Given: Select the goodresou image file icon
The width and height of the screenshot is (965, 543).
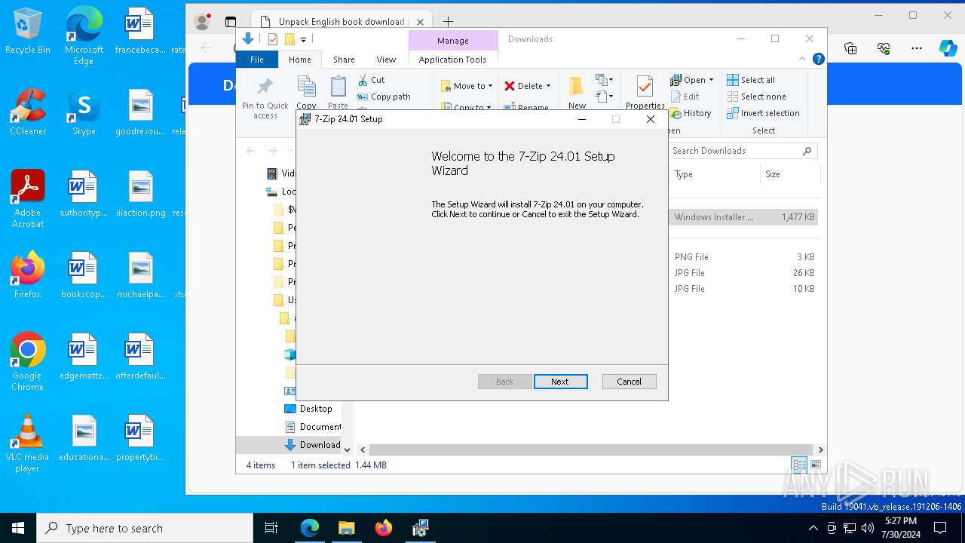Looking at the screenshot, I should (x=139, y=112).
